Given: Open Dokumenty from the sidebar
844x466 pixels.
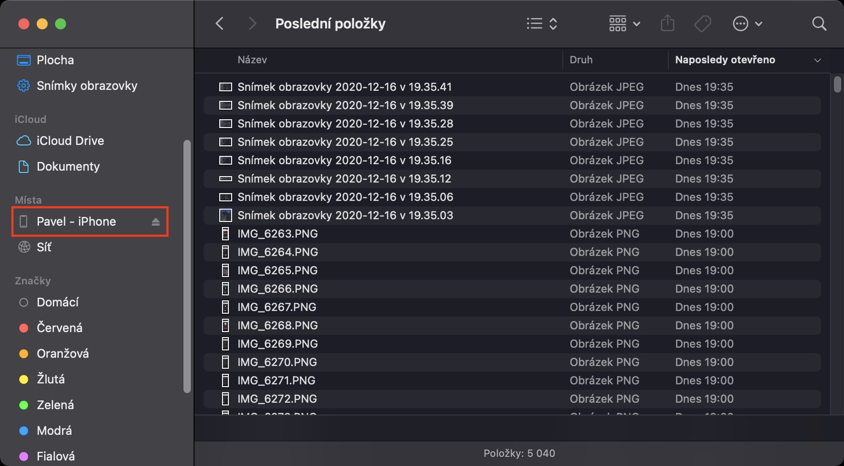Looking at the screenshot, I should click(68, 166).
